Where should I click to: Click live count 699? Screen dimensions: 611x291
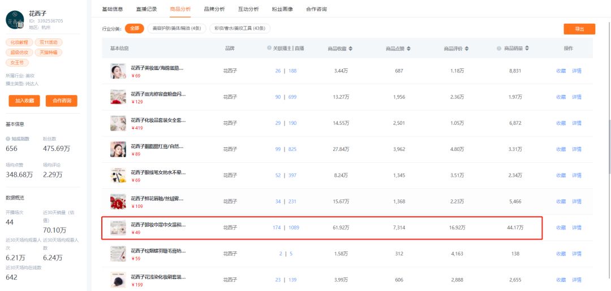[x=292, y=97]
